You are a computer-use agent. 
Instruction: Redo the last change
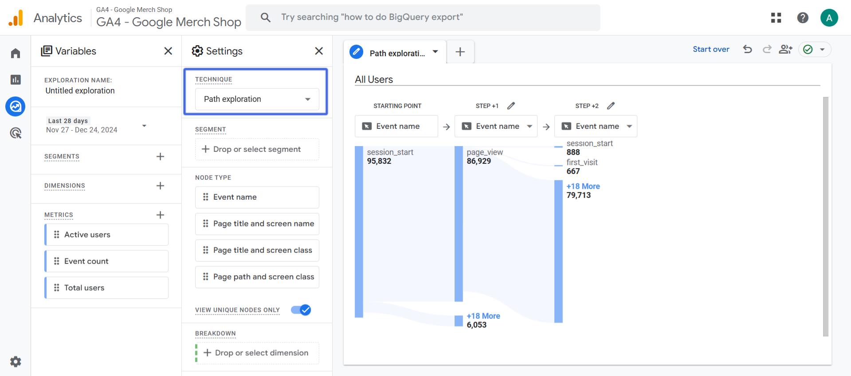pos(767,49)
